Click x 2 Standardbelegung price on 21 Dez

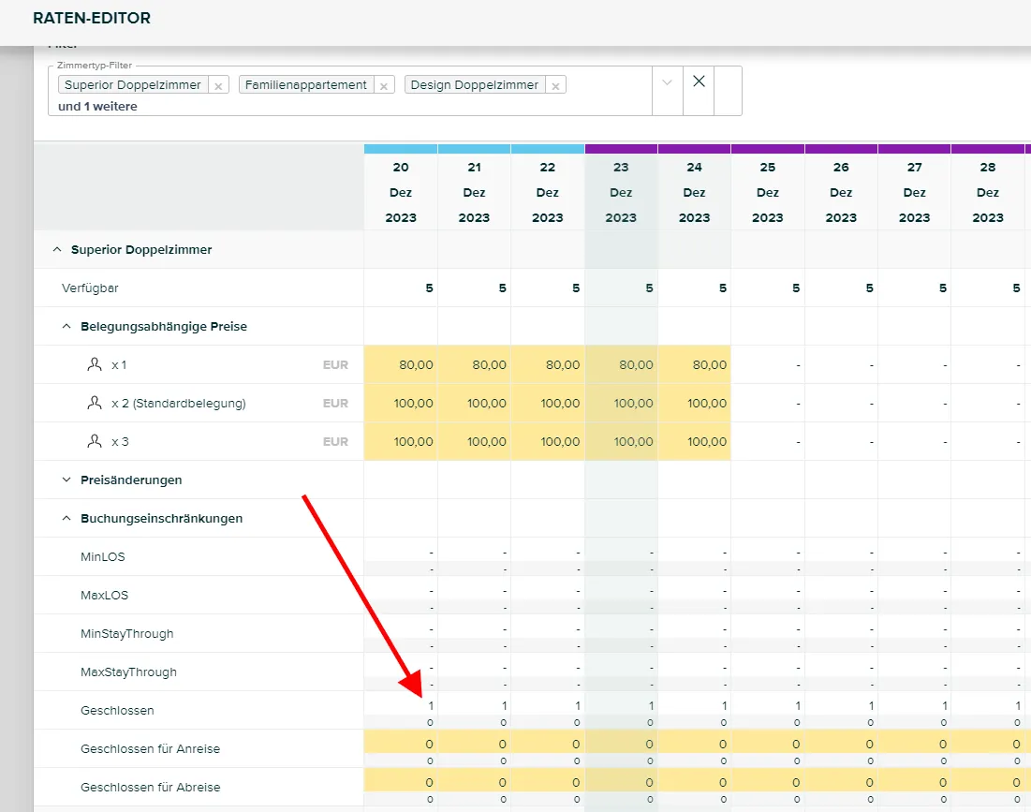click(474, 403)
